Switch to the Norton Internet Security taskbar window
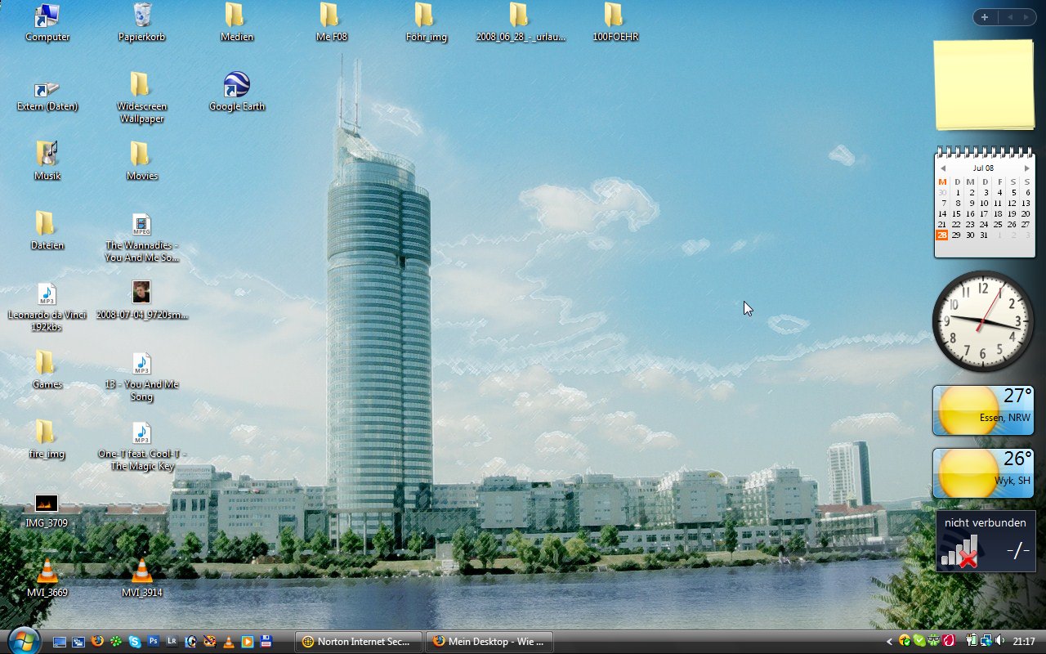 pyautogui.click(x=360, y=642)
